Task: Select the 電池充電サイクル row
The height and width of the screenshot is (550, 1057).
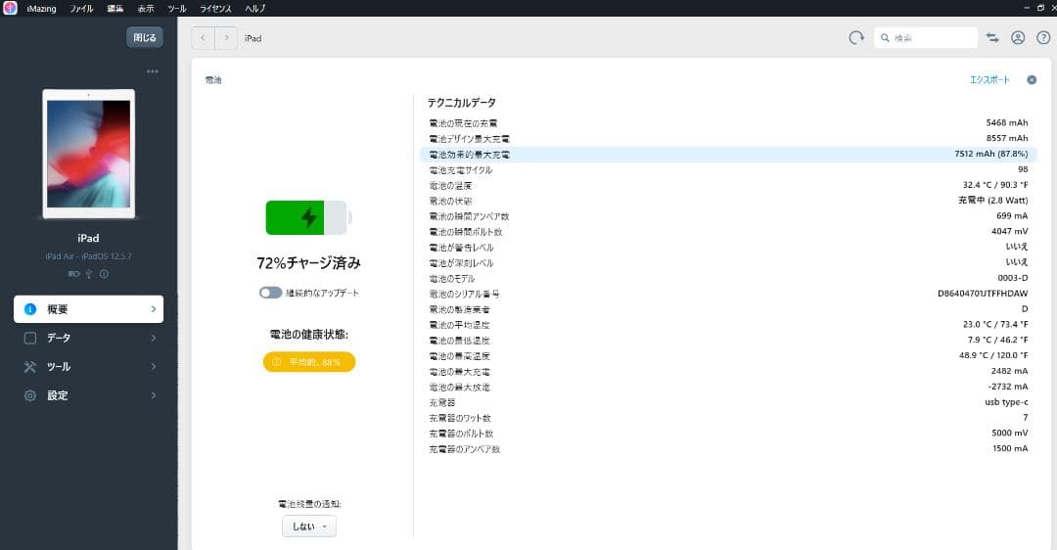Action: [x=728, y=170]
